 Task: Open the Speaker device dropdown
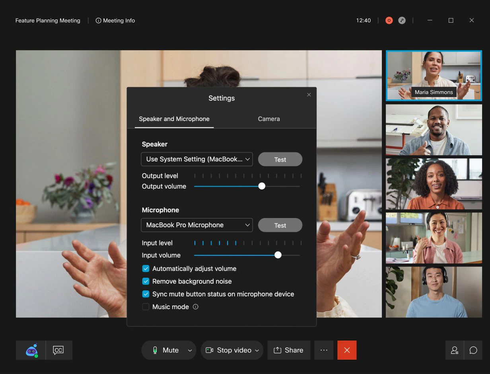coord(196,159)
